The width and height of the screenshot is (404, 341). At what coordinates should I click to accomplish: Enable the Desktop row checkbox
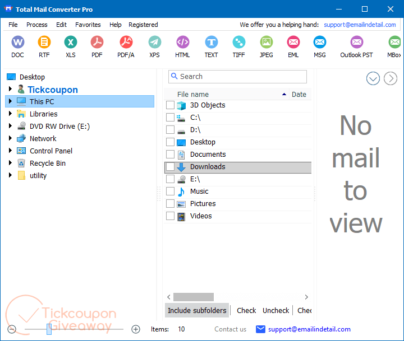click(x=170, y=142)
